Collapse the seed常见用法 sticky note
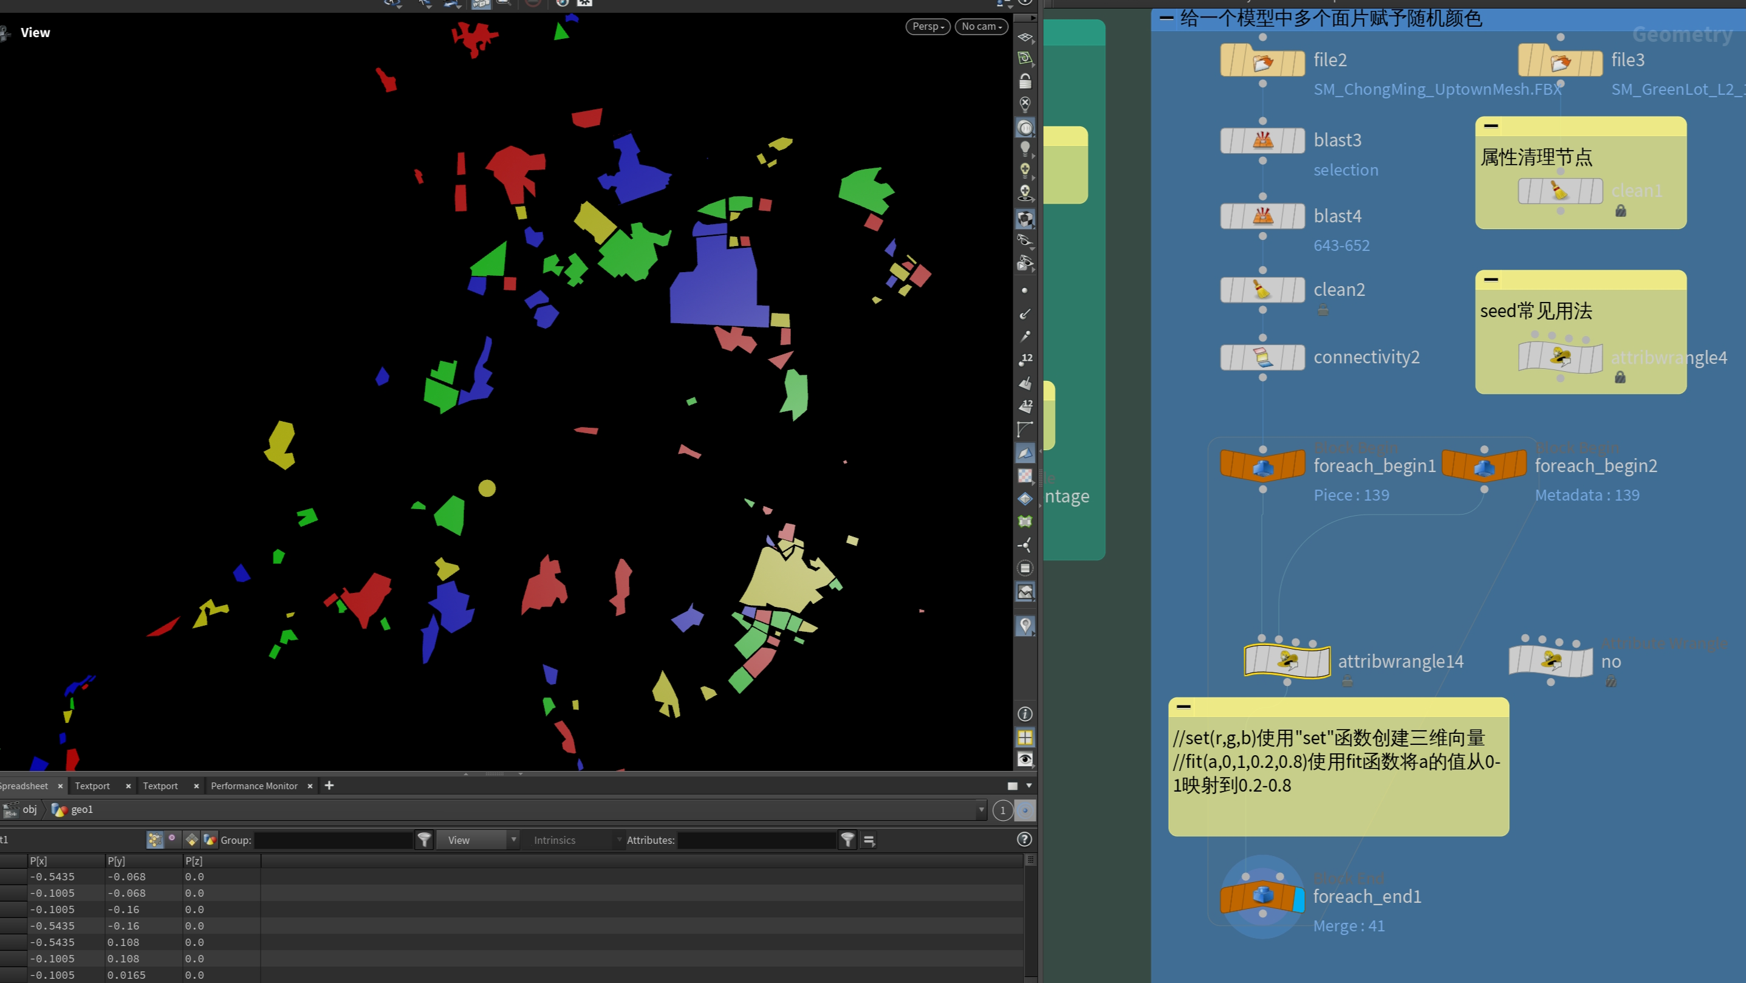 point(1490,279)
